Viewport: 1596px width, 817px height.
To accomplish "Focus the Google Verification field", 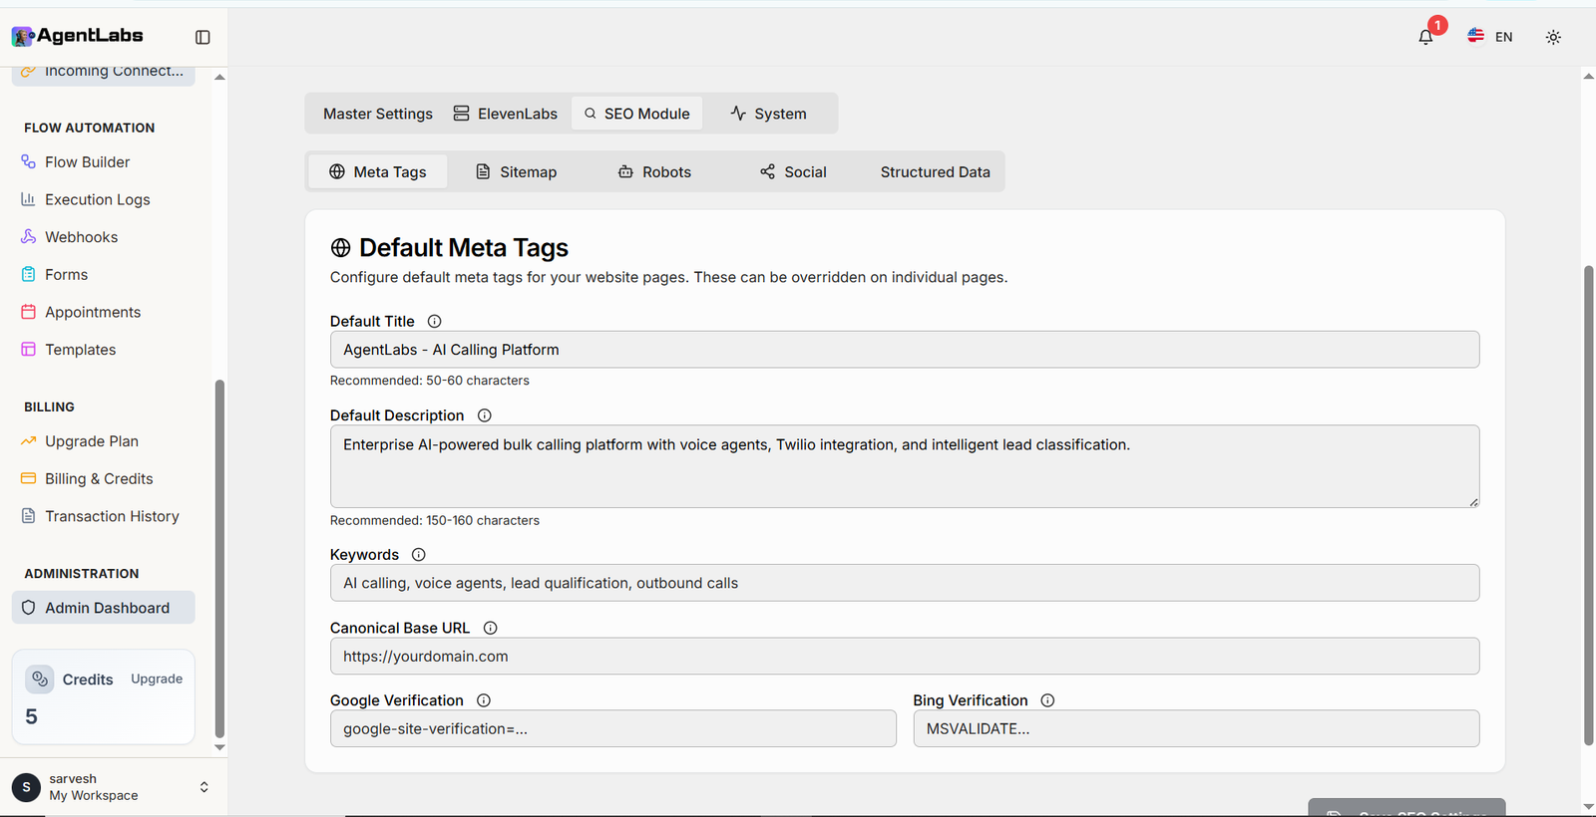I will [612, 728].
